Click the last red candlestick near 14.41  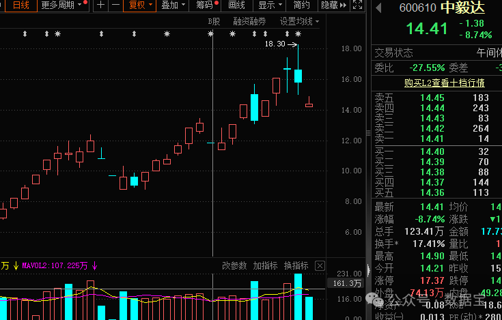pyautogui.click(x=309, y=102)
